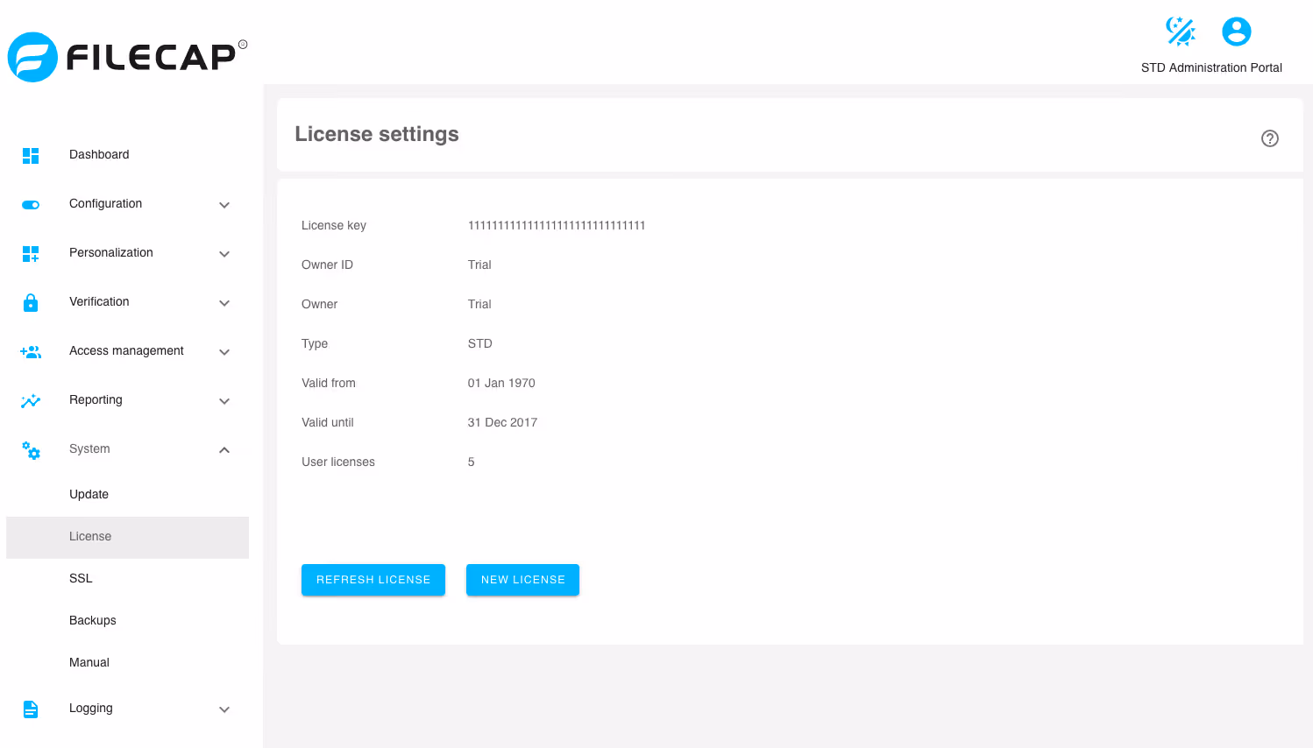The height and width of the screenshot is (748, 1313).
Task: Click the Valid until label
Action: pyautogui.click(x=328, y=422)
